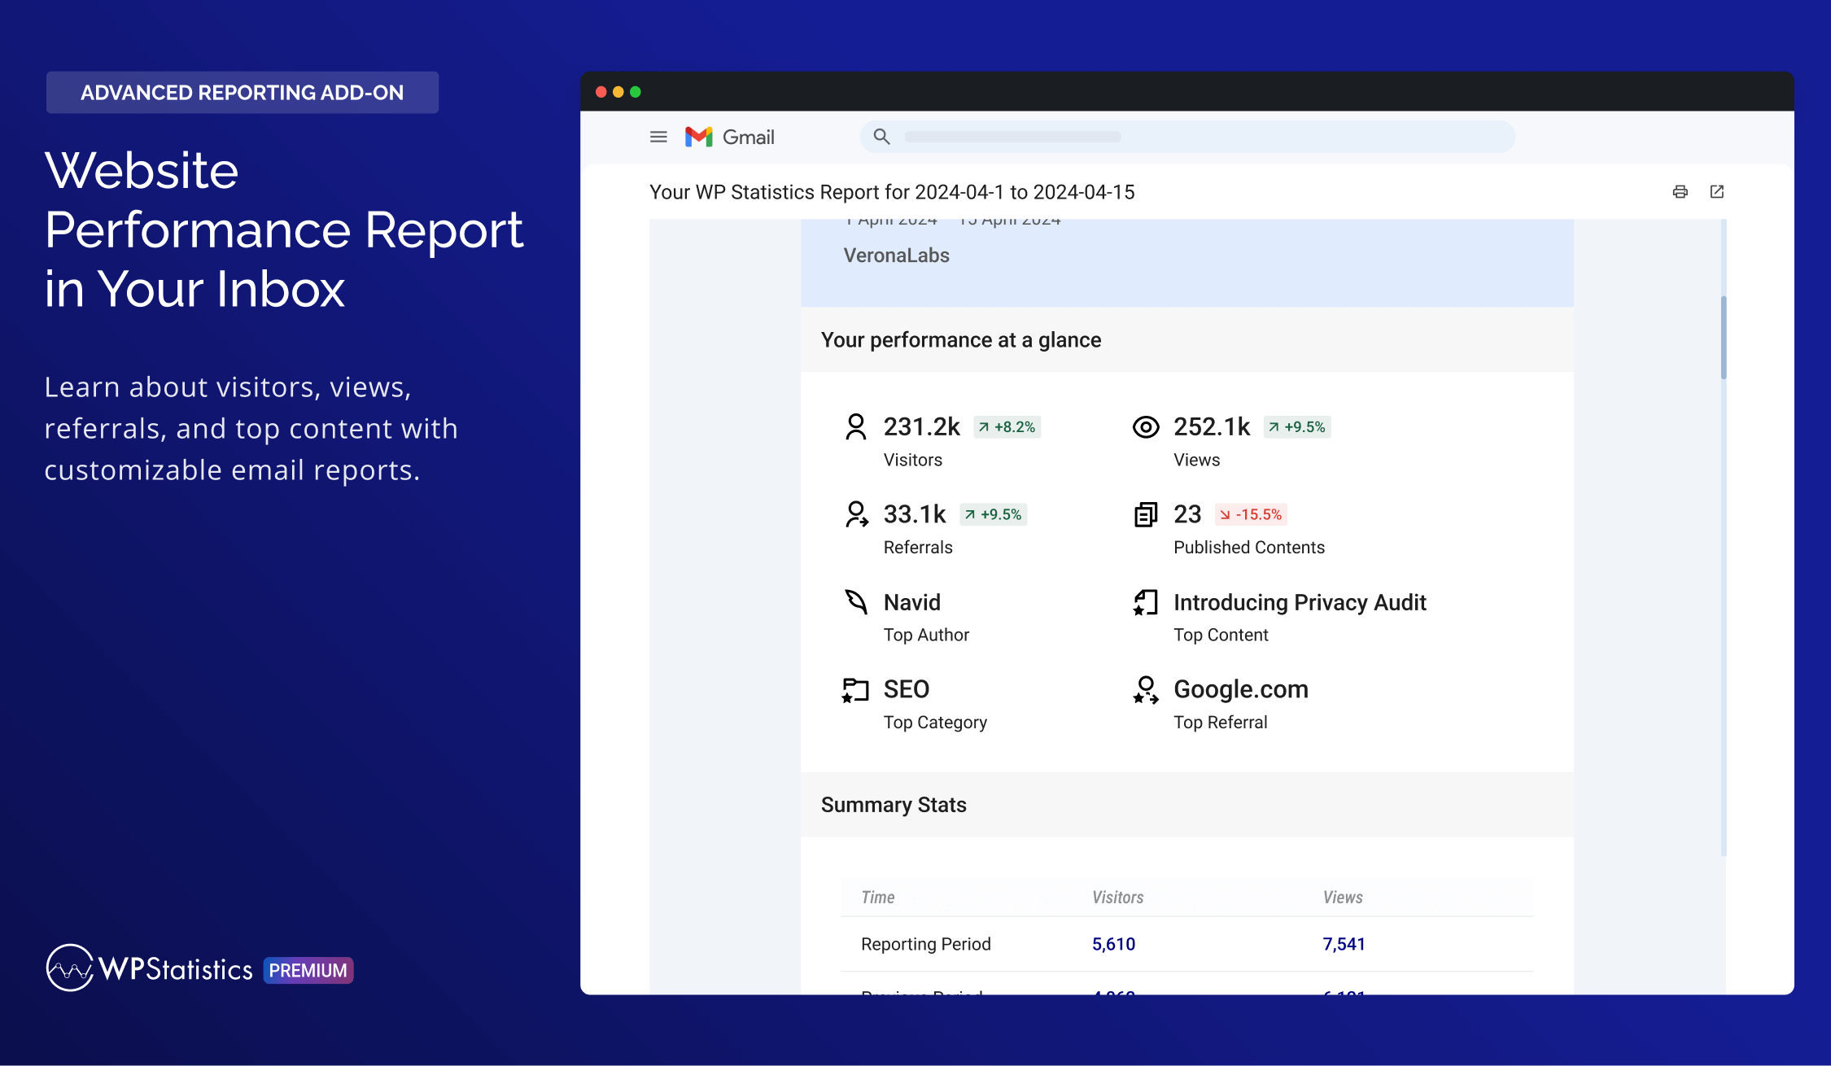The width and height of the screenshot is (1831, 1066).
Task: Click the PREMIUM badge
Action: coord(308,970)
